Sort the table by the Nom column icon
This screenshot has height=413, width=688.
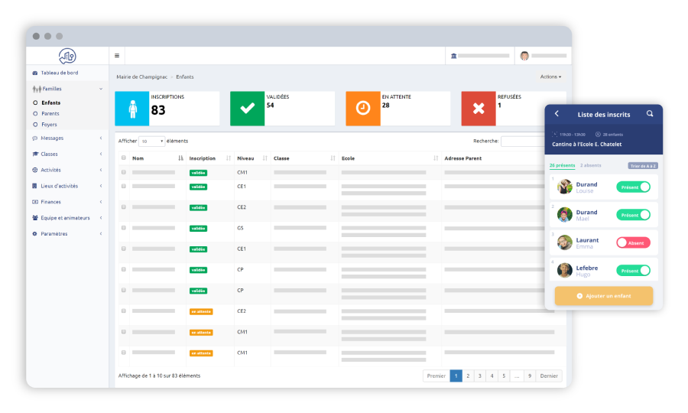pyautogui.click(x=180, y=158)
